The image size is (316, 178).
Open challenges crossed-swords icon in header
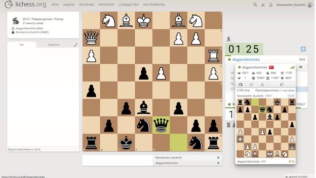point(263,5)
